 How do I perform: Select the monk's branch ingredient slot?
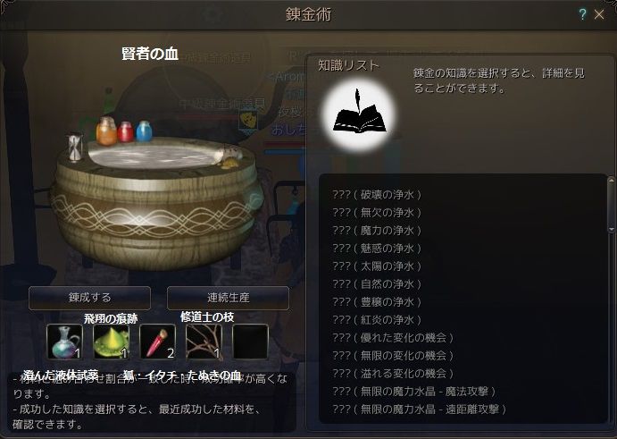click(204, 342)
